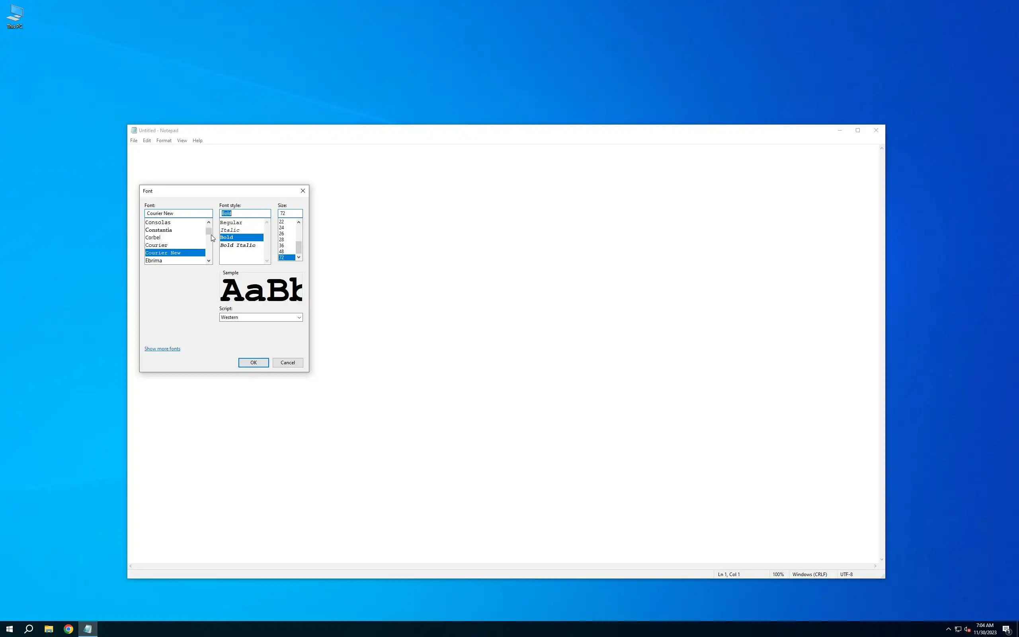Open Chrome from the taskbar
Viewport: 1019px width, 637px height.
[x=68, y=629]
